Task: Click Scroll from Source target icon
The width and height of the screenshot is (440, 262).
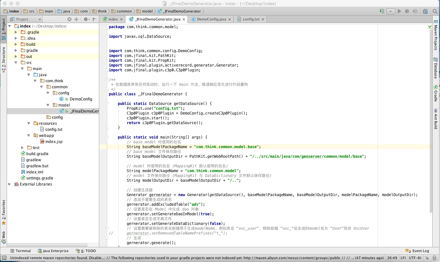Action: (x=69, y=19)
